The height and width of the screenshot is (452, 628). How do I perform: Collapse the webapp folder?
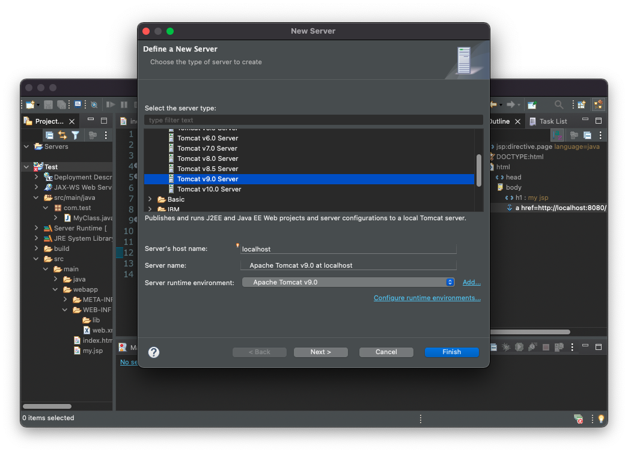(x=55, y=289)
